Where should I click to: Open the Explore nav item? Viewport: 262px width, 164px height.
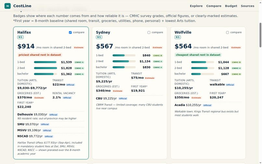196,6
